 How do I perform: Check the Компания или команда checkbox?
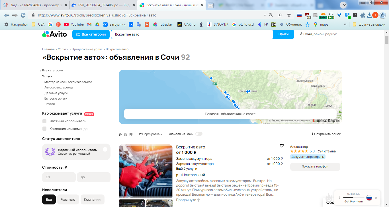pos(44,129)
